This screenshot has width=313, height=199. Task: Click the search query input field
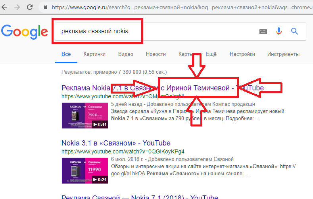(x=156, y=31)
